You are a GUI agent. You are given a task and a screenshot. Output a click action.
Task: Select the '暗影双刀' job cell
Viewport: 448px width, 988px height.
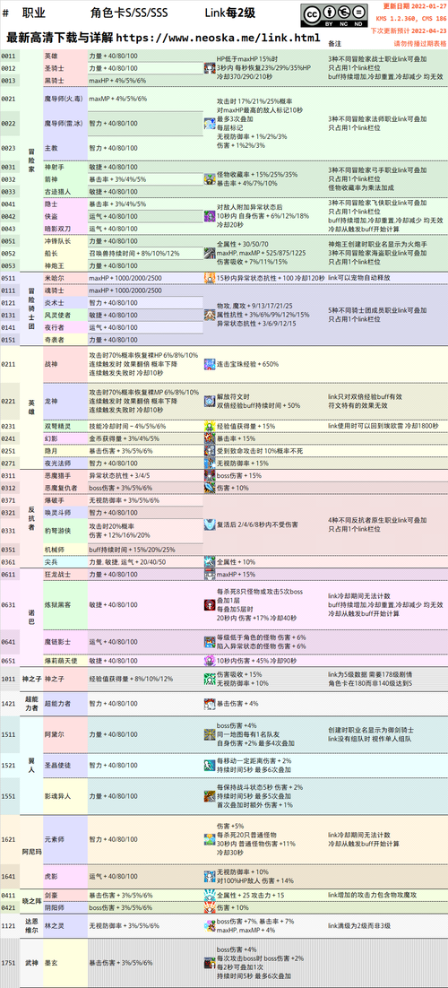coord(65,229)
